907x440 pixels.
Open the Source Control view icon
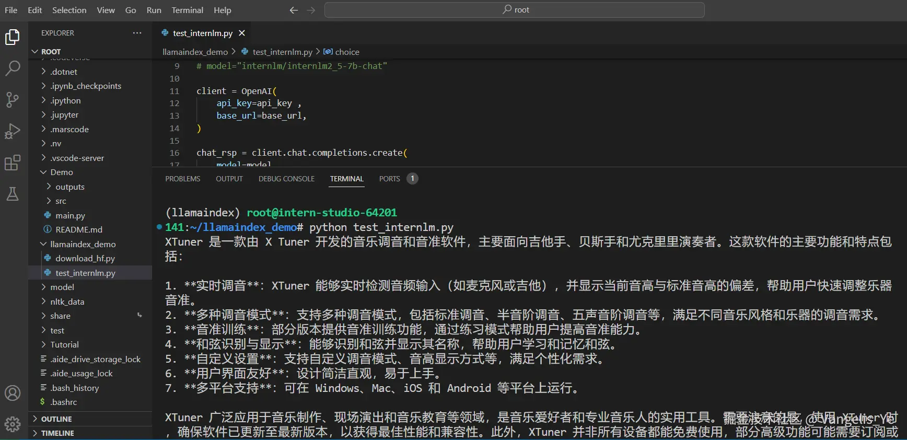[13, 99]
